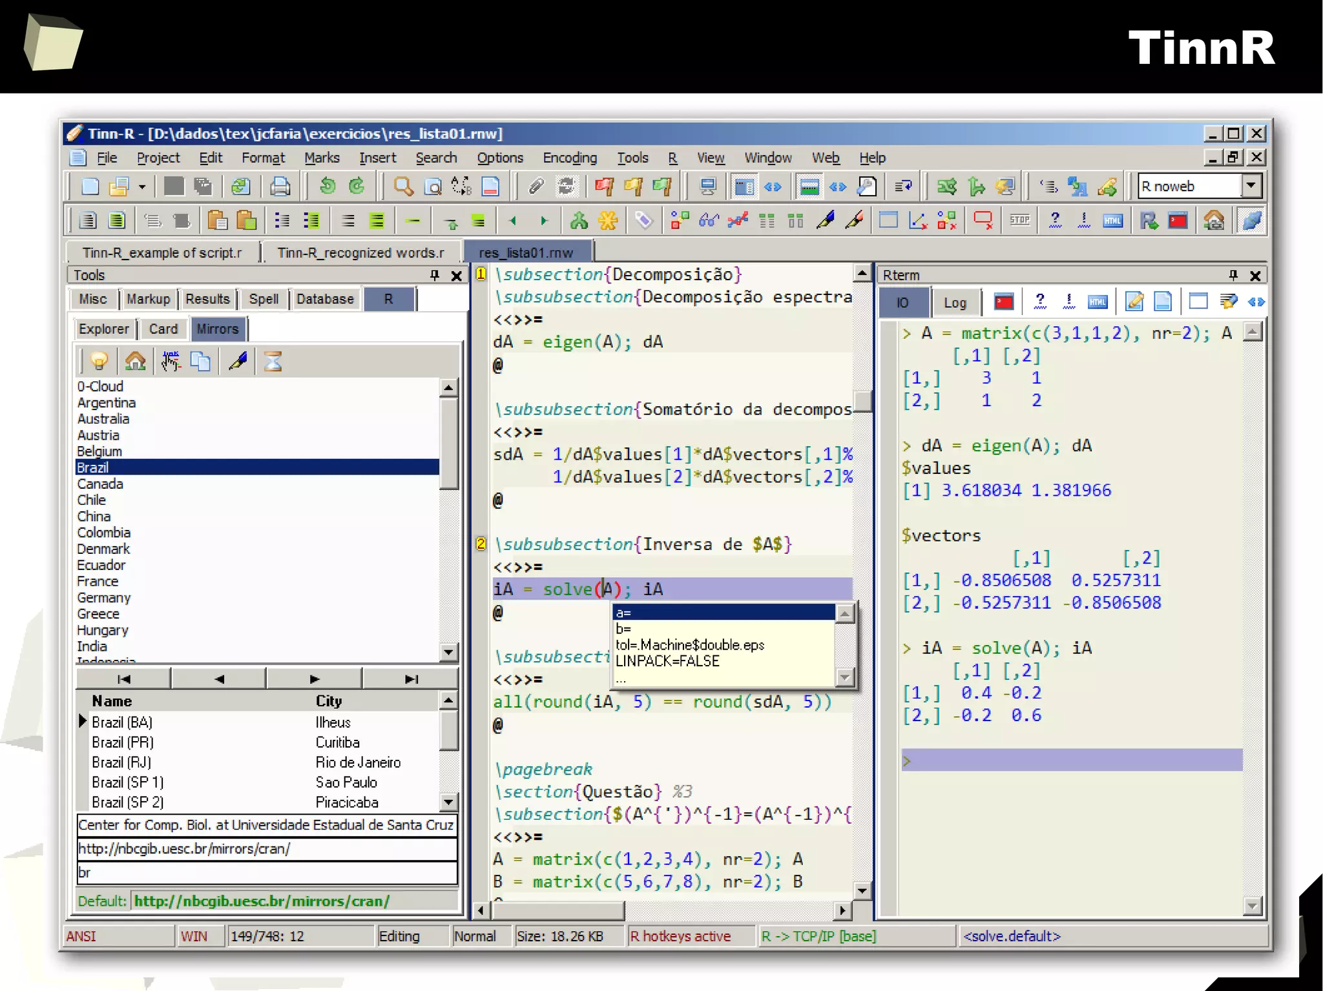Screen dimensions: 1323x991
Task: Toggle the Tools panel pin
Action: 435,276
